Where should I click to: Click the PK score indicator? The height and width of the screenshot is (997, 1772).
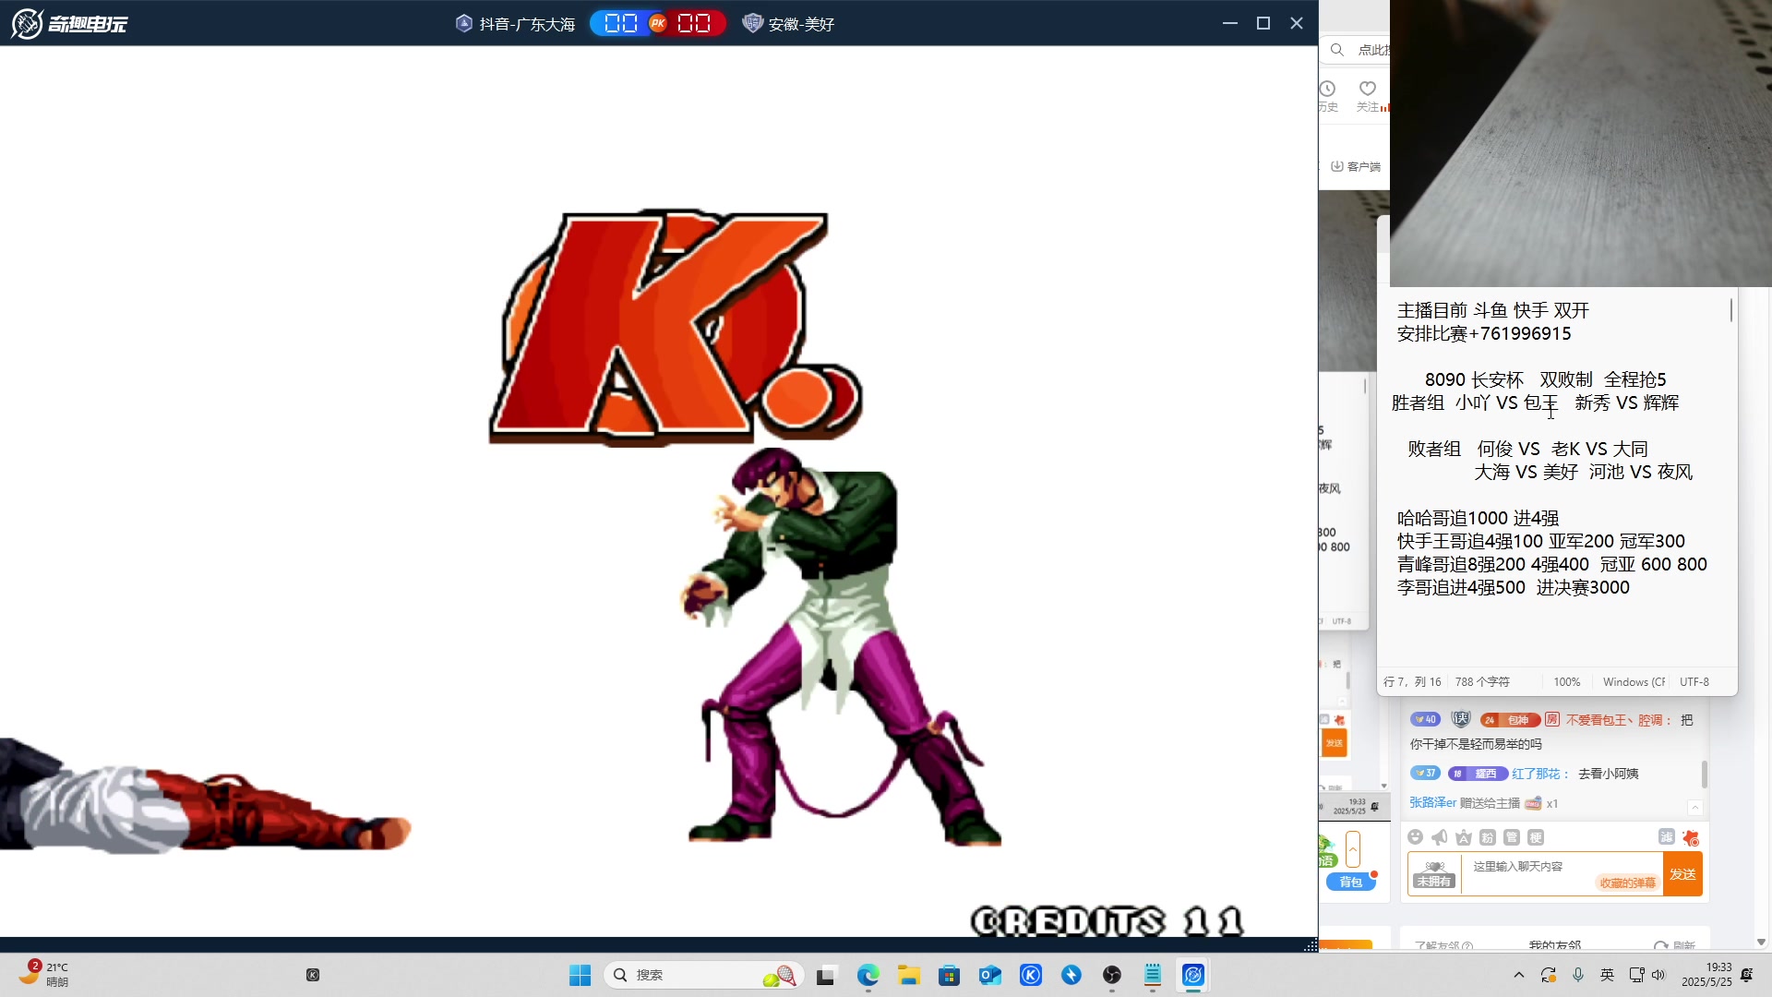657,23
